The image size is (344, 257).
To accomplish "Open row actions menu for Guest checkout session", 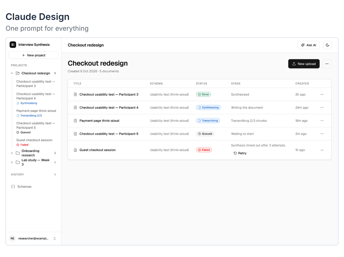I will pyautogui.click(x=322, y=150).
